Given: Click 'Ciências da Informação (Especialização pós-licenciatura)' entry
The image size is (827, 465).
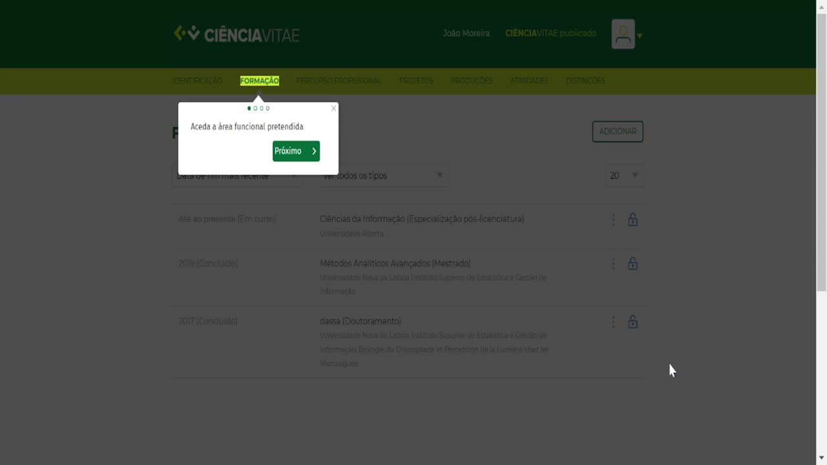Looking at the screenshot, I should coord(422,219).
